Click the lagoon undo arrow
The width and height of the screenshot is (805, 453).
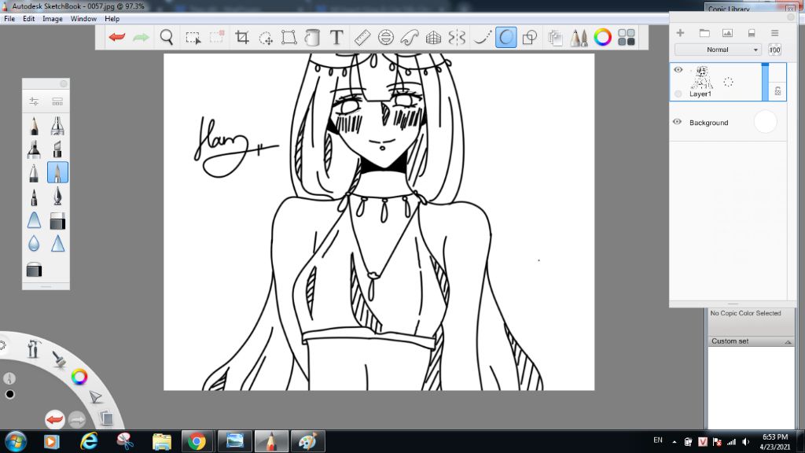(x=54, y=420)
